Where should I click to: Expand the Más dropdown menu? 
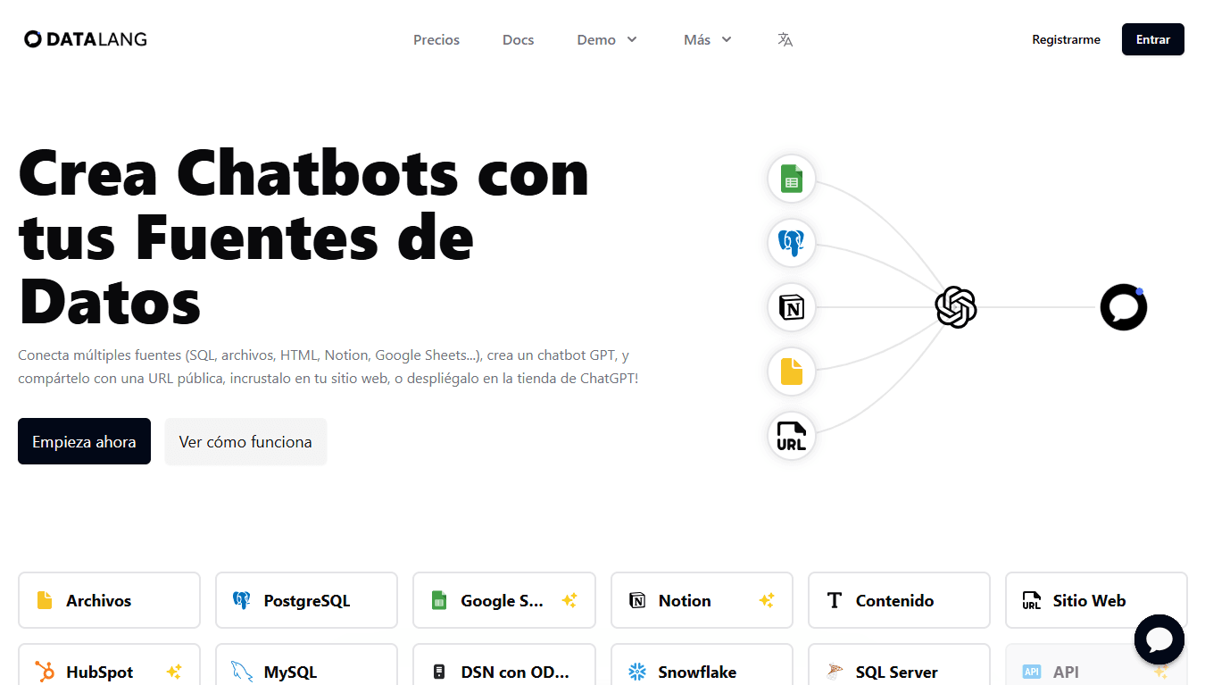pos(707,39)
